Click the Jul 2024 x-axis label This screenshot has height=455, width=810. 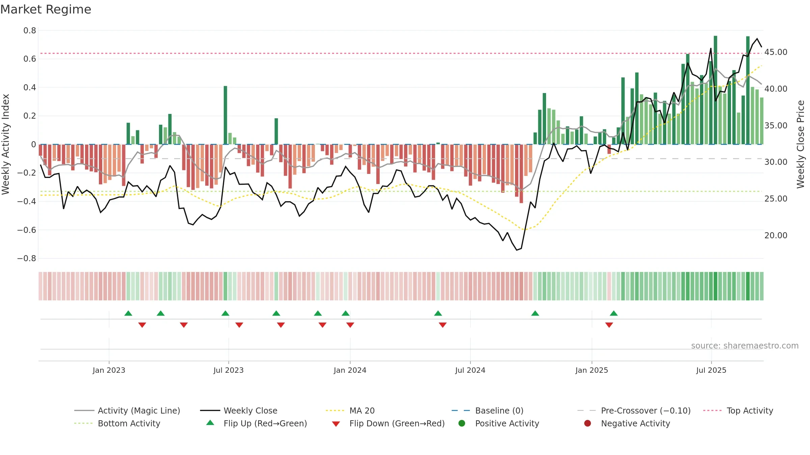[470, 370]
